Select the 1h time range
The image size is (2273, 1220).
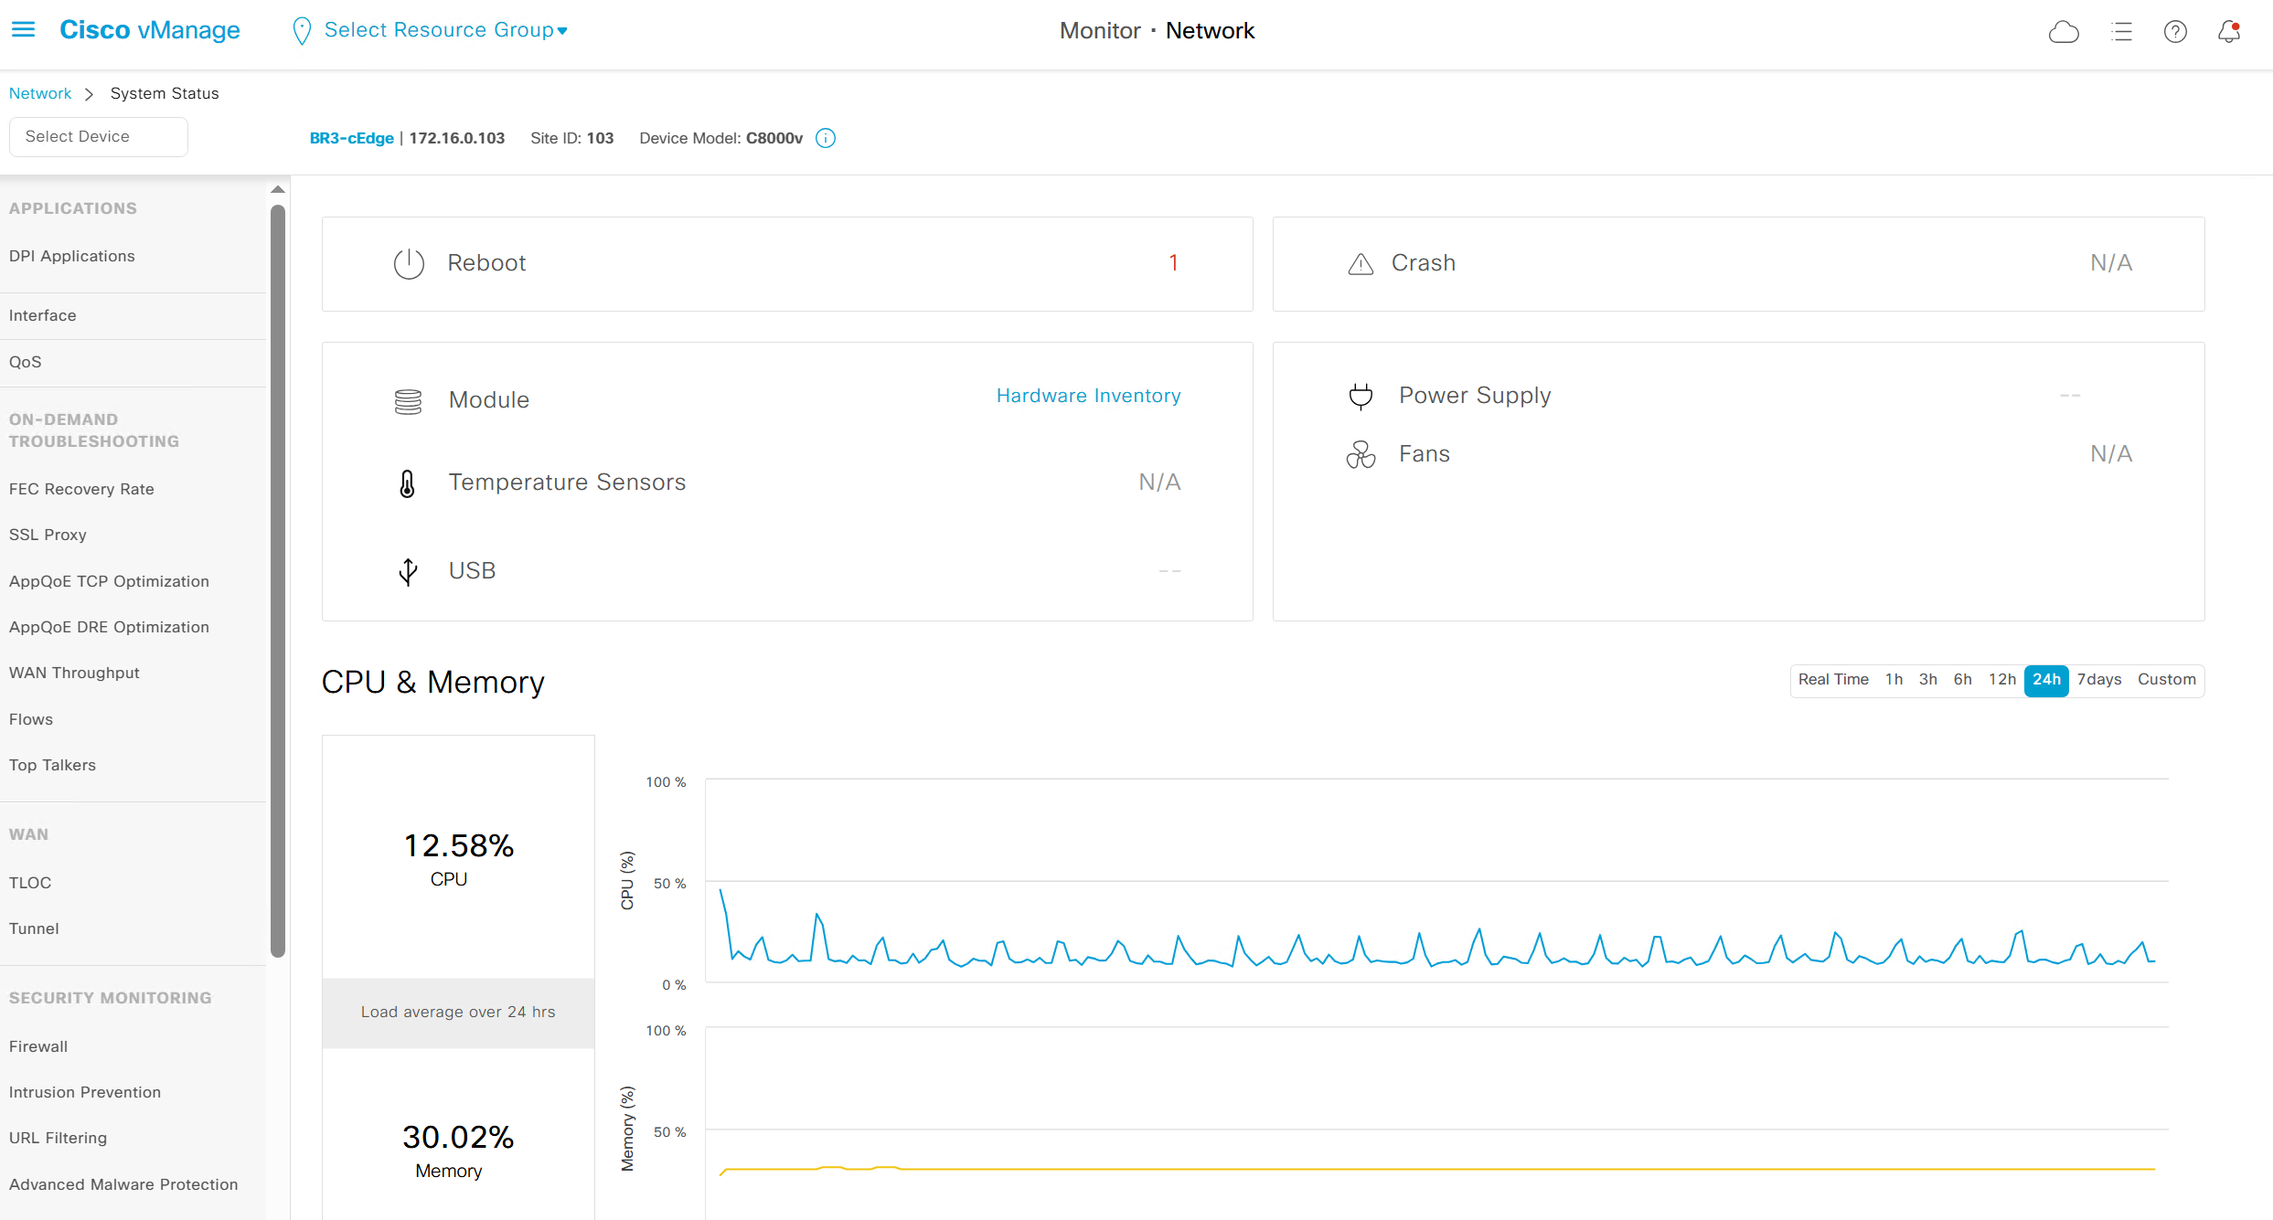click(x=1894, y=680)
